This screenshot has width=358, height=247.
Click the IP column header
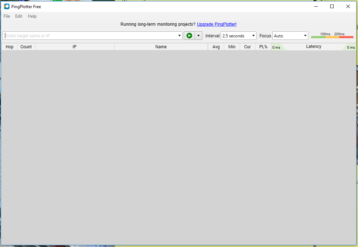pyautogui.click(x=75, y=47)
